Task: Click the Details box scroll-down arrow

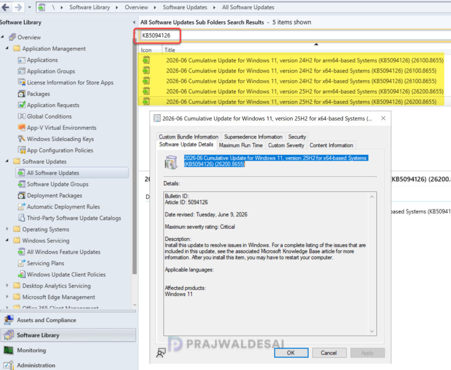Action: pos(372,331)
